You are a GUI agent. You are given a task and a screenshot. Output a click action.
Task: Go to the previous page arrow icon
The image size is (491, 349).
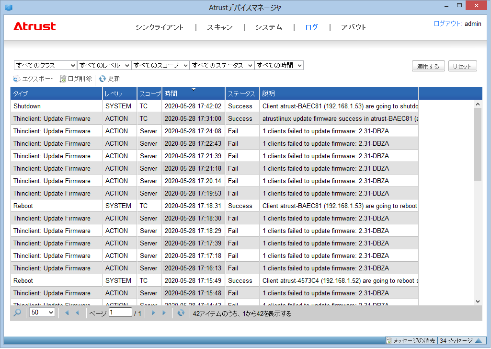coord(77,313)
